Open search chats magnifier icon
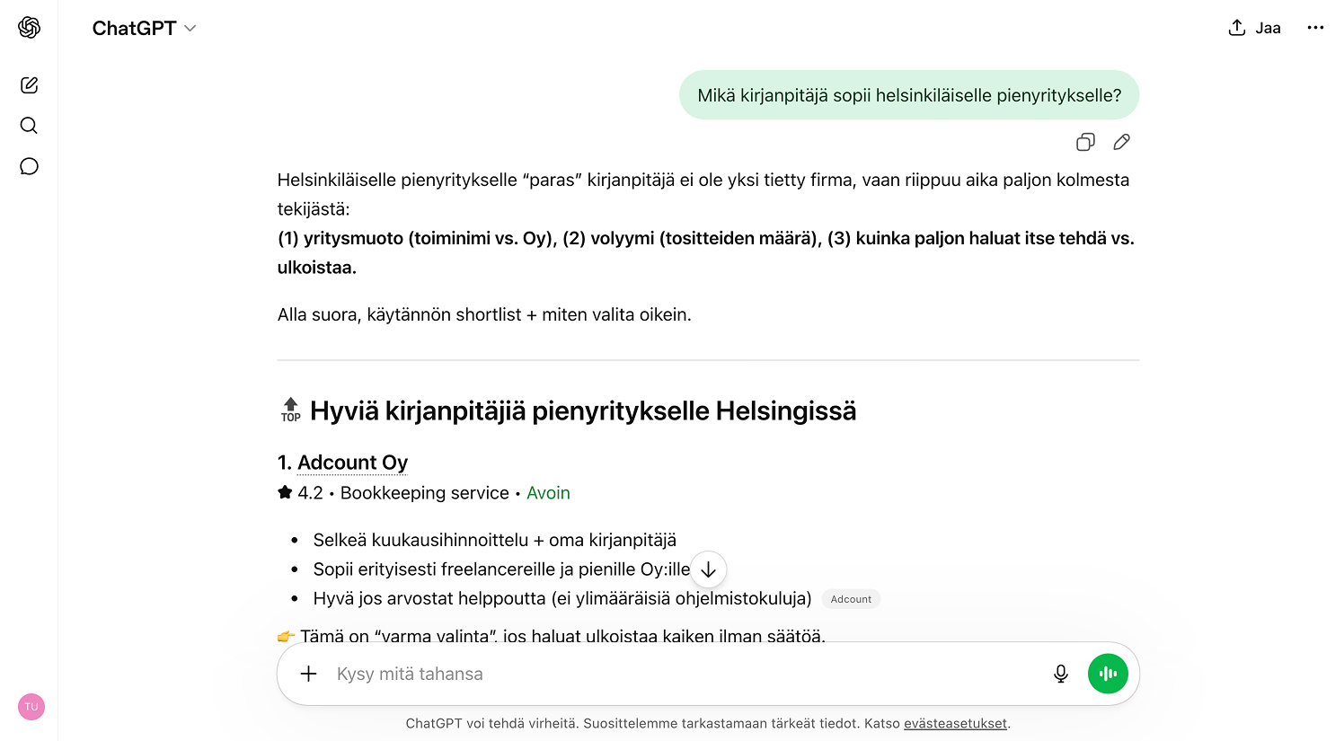Image resolution: width=1344 pixels, height=741 pixels. pos(29,126)
